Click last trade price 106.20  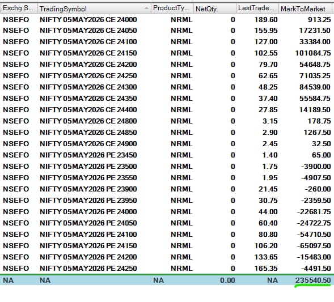pyautogui.click(x=266, y=245)
